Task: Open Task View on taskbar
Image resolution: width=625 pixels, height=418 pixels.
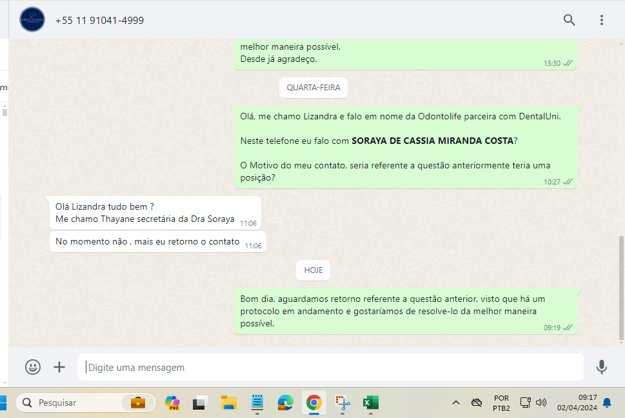Action: [x=200, y=403]
